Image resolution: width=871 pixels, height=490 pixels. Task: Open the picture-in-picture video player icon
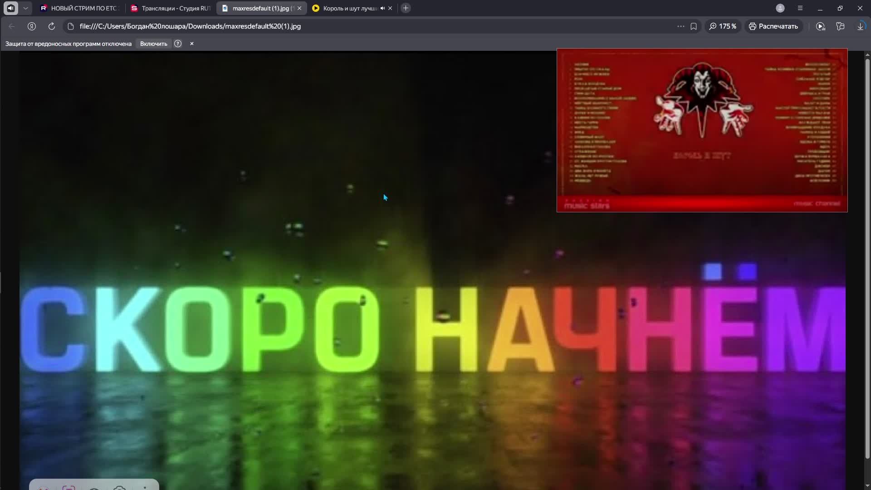tap(821, 26)
